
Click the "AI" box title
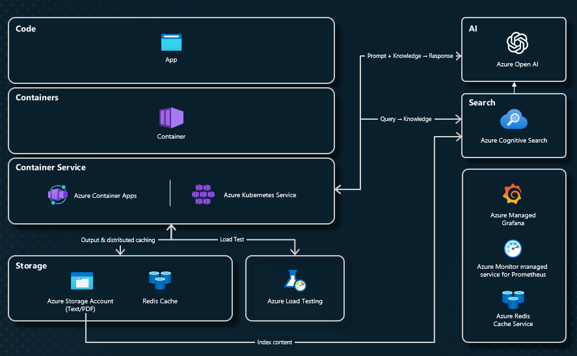click(x=473, y=29)
